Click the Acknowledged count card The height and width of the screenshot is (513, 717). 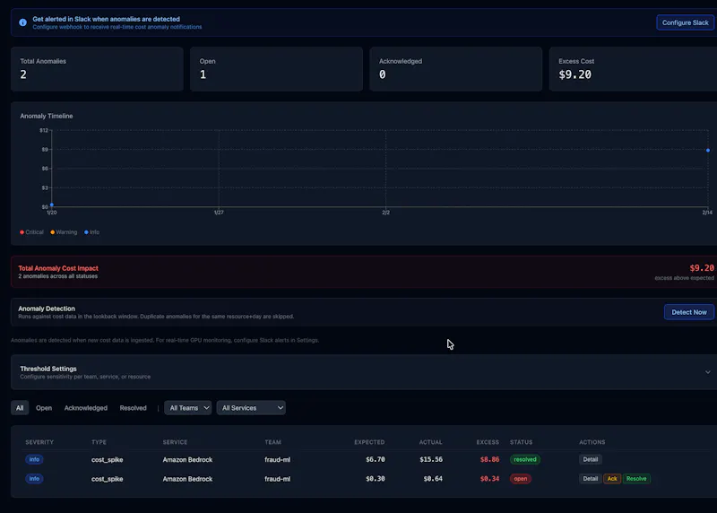point(456,69)
